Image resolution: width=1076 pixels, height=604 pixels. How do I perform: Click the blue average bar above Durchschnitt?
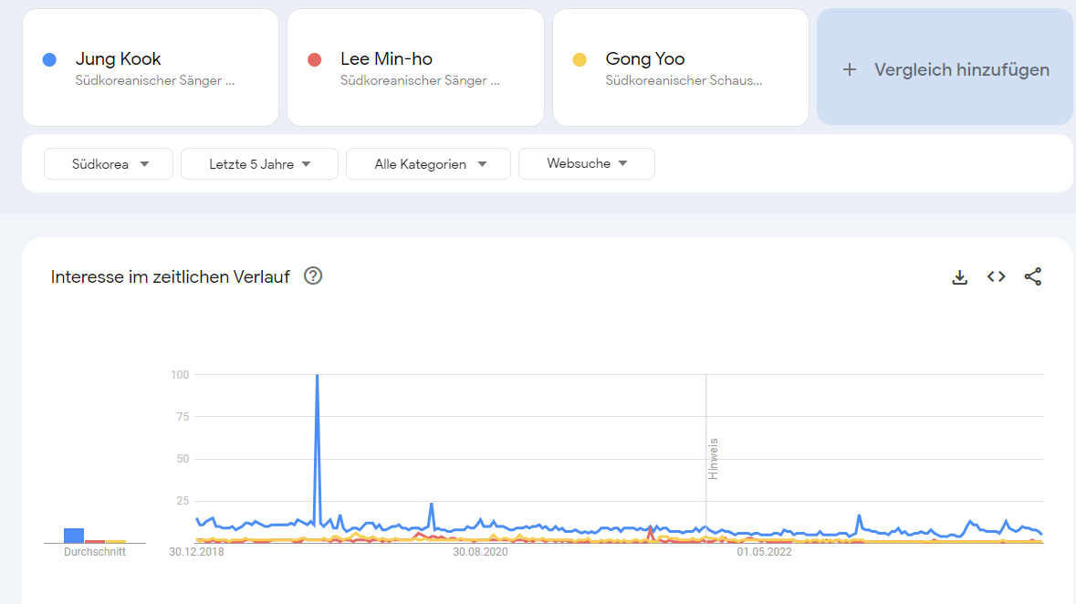74,536
